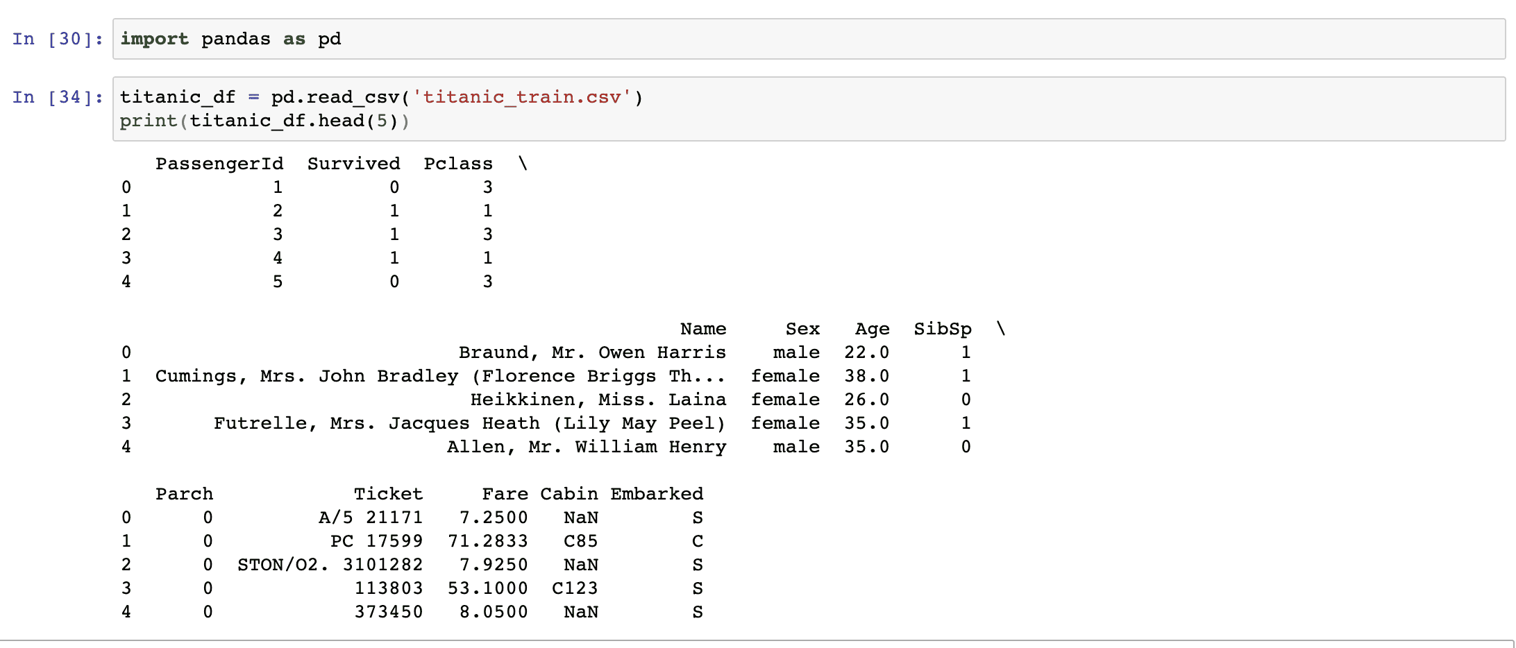Click ticket value STON/O2. 3101282
This screenshot has height=648, width=1516.
tap(330, 565)
